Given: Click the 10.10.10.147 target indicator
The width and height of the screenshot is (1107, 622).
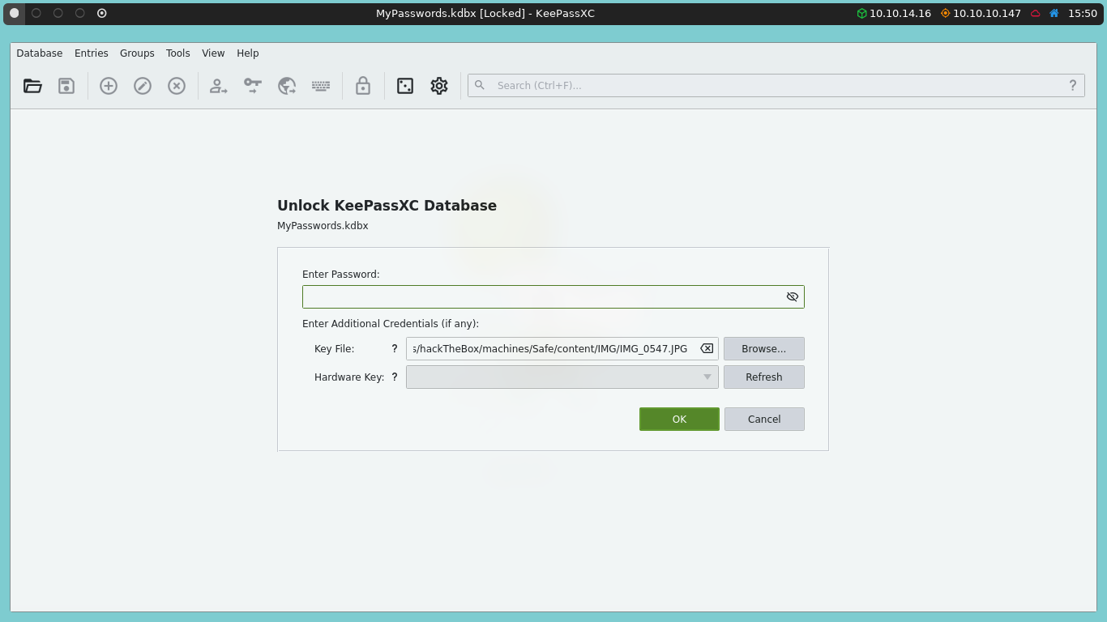Looking at the screenshot, I should (981, 14).
